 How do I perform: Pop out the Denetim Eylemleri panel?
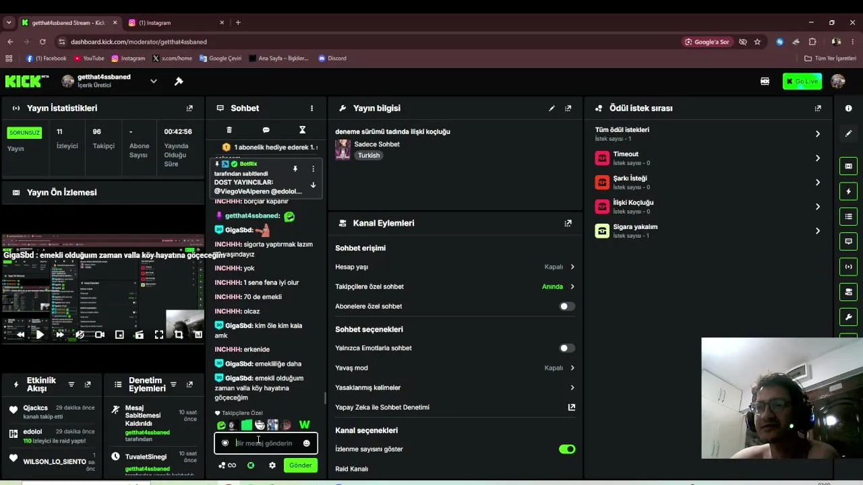tap(189, 385)
